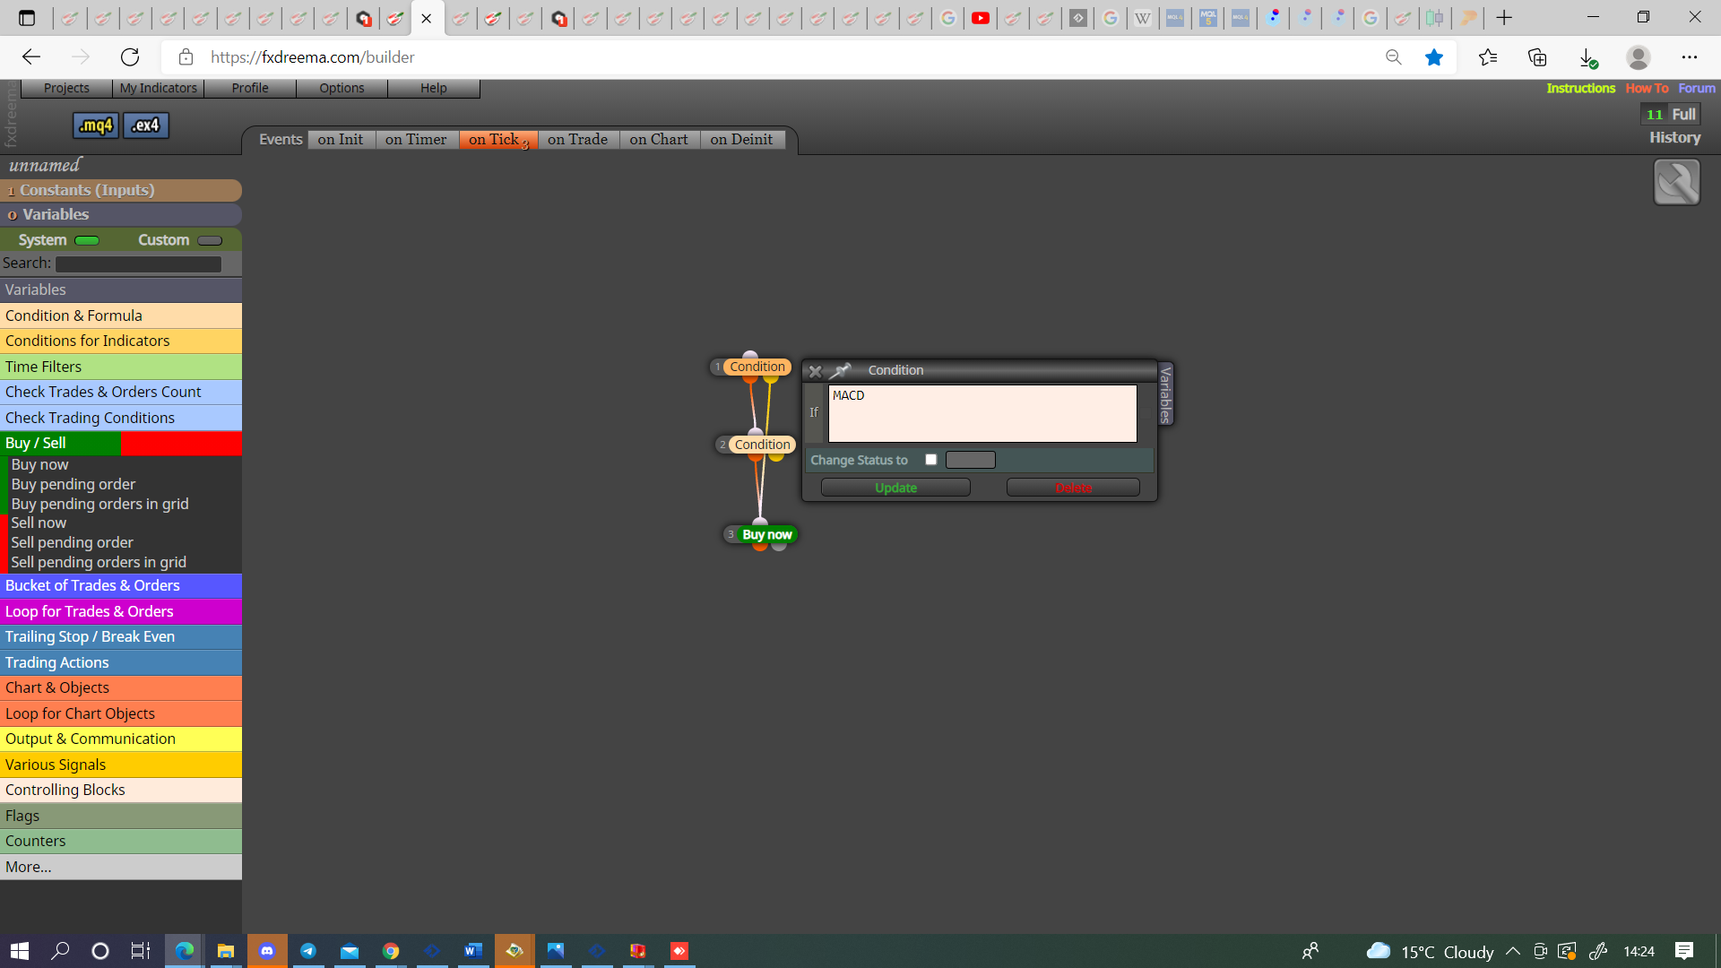This screenshot has width=1721, height=968.
Task: Open browser profile avatar
Action: (x=1639, y=57)
